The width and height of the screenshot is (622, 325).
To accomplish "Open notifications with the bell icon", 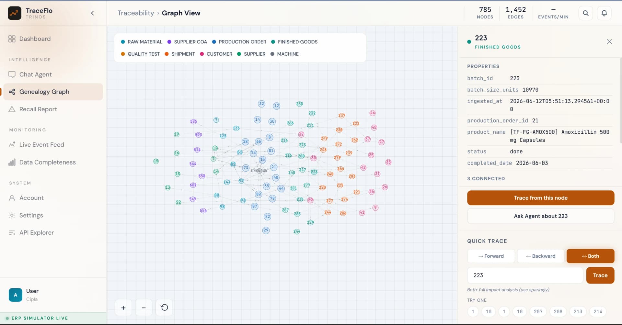I will [604, 13].
